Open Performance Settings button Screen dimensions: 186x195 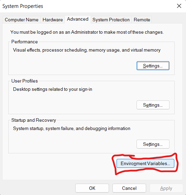pyautogui.click(x=153, y=66)
